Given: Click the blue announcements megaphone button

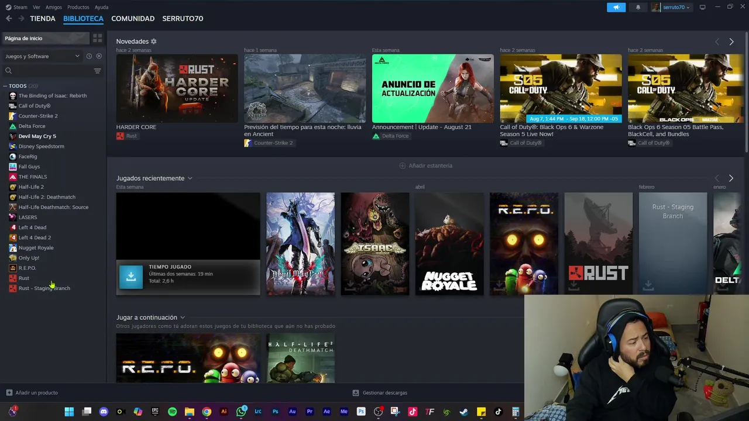Looking at the screenshot, I should [x=616, y=7].
